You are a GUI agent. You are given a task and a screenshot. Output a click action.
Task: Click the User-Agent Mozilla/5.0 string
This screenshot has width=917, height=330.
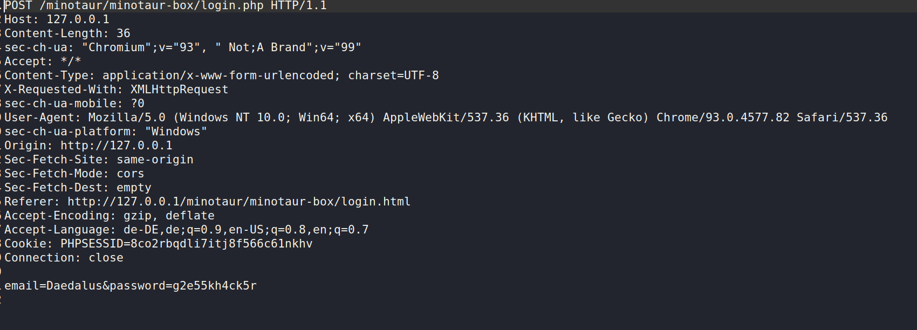tap(127, 118)
